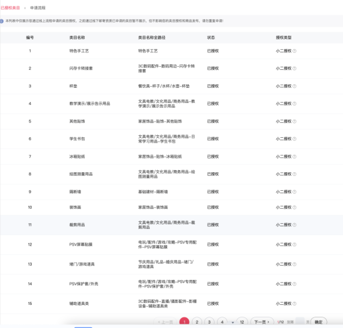Click help icon beside 小二授权 in row 1
Image resolution: width=343 pixels, height=328 pixels.
click(294, 51)
